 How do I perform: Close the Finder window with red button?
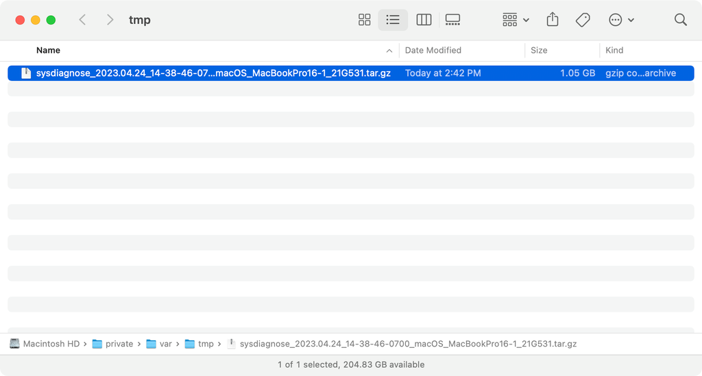[x=20, y=20]
